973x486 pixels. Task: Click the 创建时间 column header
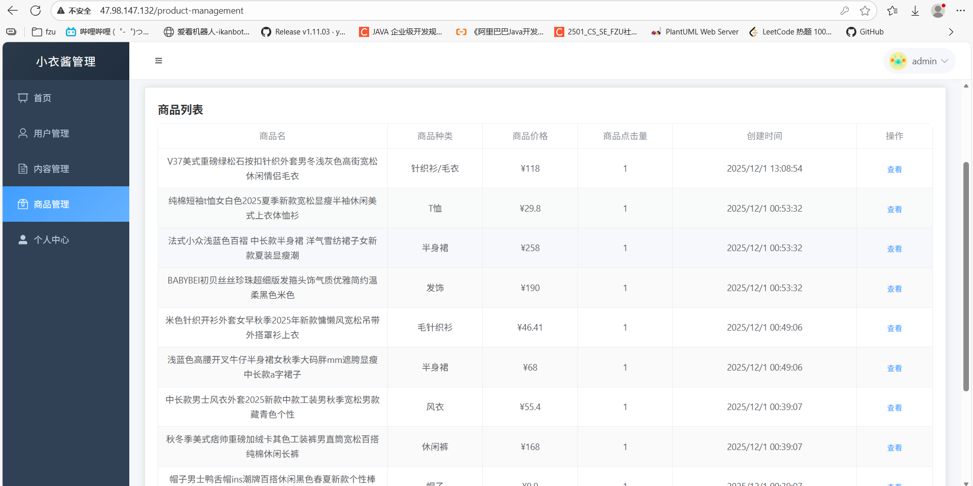[x=765, y=136]
